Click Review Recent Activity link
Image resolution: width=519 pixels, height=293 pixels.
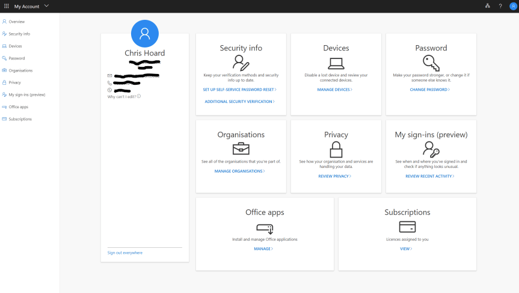(430, 176)
